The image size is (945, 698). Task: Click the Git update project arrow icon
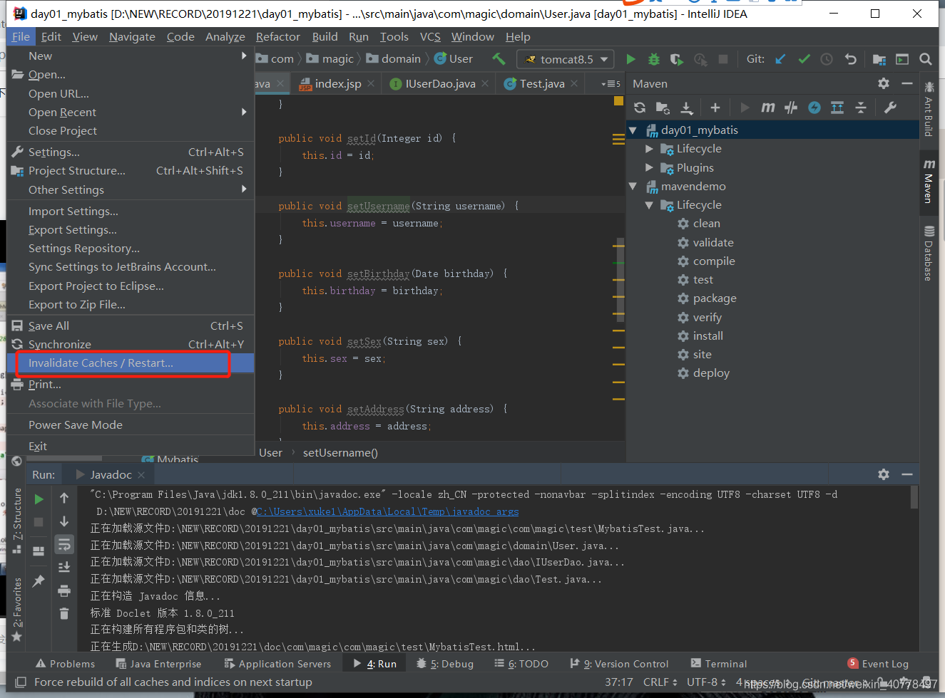(780, 59)
